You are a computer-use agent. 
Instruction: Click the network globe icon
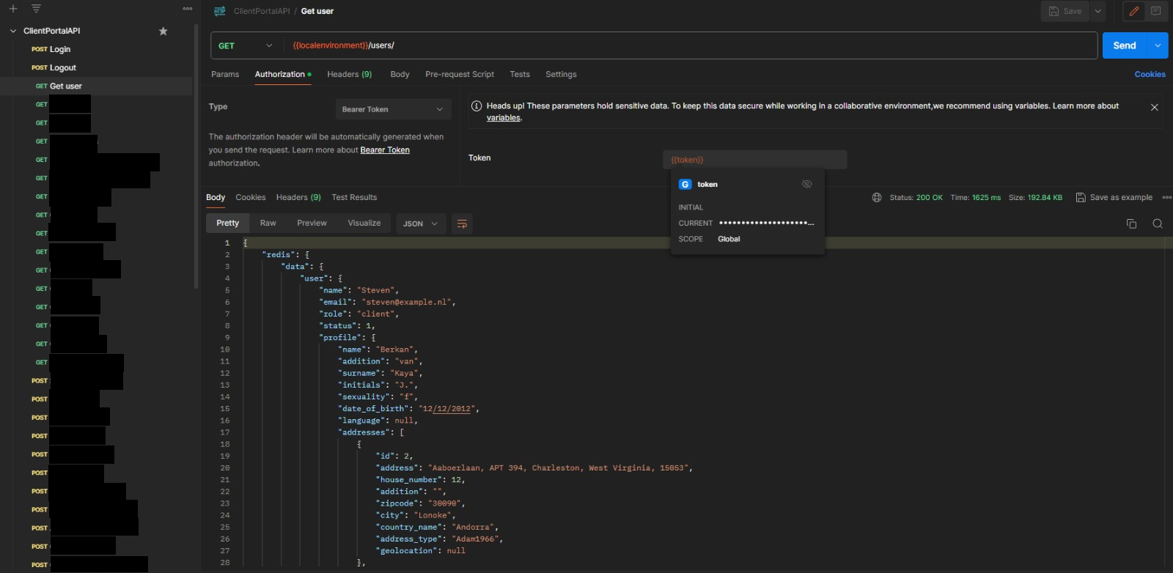tap(877, 197)
